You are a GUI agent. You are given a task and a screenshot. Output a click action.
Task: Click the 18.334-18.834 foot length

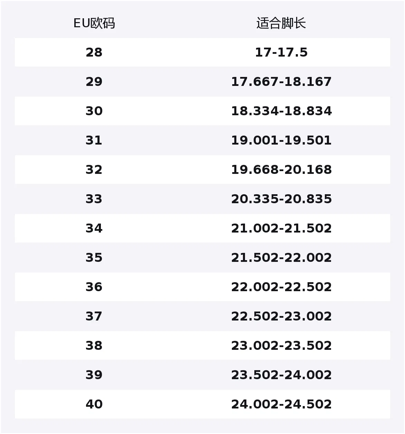click(x=281, y=111)
